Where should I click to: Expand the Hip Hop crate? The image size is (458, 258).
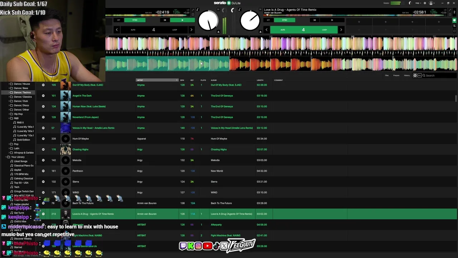coord(9,114)
